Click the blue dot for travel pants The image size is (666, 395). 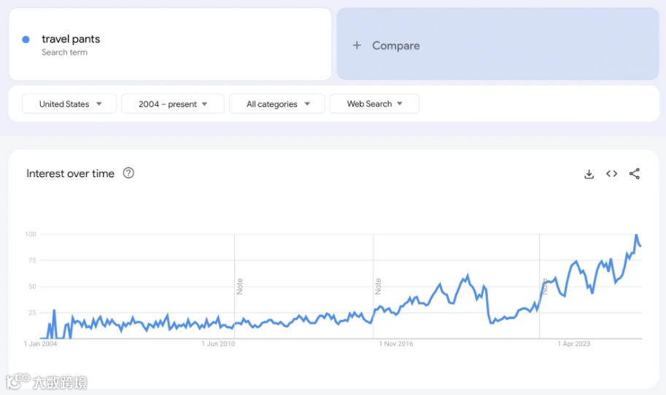tap(26, 39)
